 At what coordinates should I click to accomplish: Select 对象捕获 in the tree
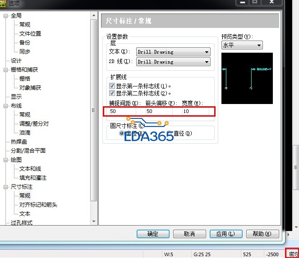tap(30, 88)
